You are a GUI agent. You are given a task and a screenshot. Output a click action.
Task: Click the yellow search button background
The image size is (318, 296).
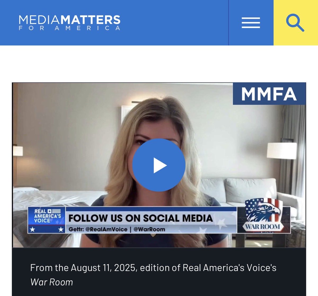pos(296,23)
